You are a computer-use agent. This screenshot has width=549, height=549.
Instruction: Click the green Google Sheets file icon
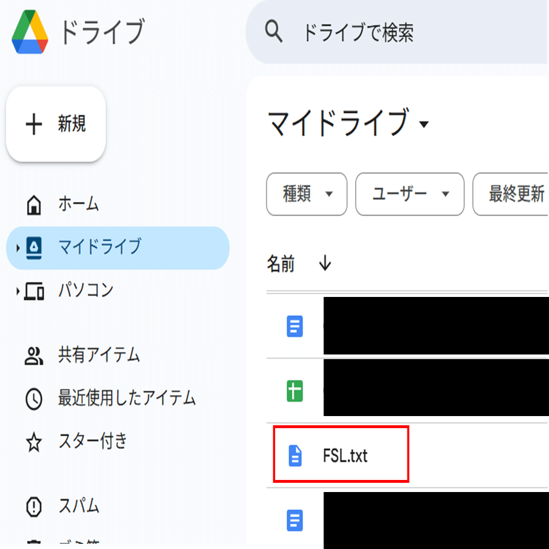coord(295,388)
